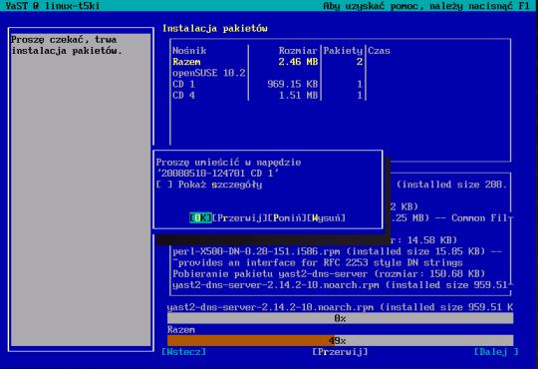
Task: Select the CD 4 row in the table
Action: (269, 95)
